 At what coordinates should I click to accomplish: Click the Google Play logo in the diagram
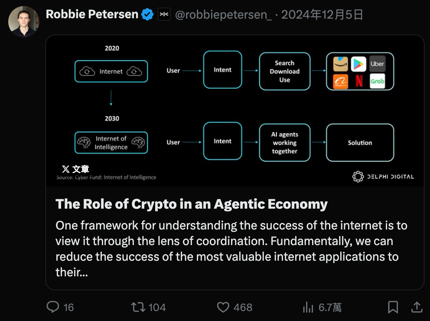(359, 64)
